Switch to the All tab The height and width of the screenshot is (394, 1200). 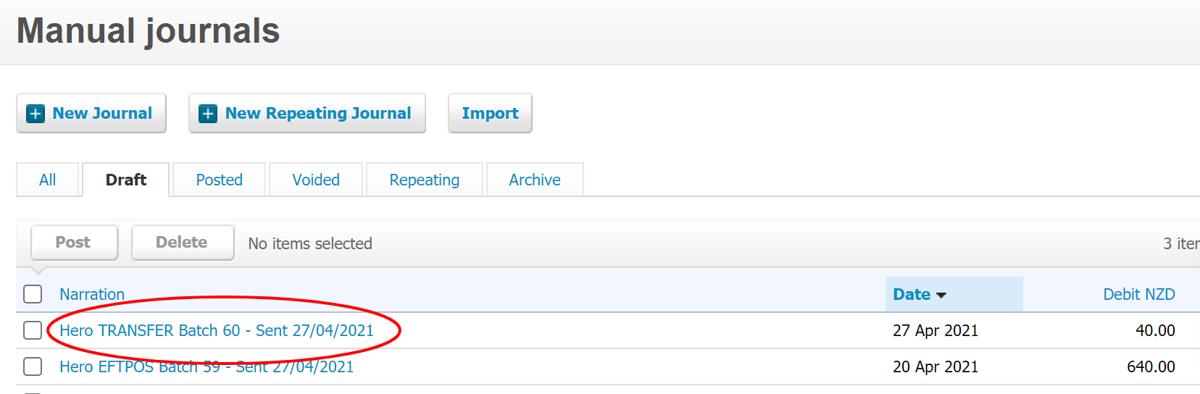(47, 180)
